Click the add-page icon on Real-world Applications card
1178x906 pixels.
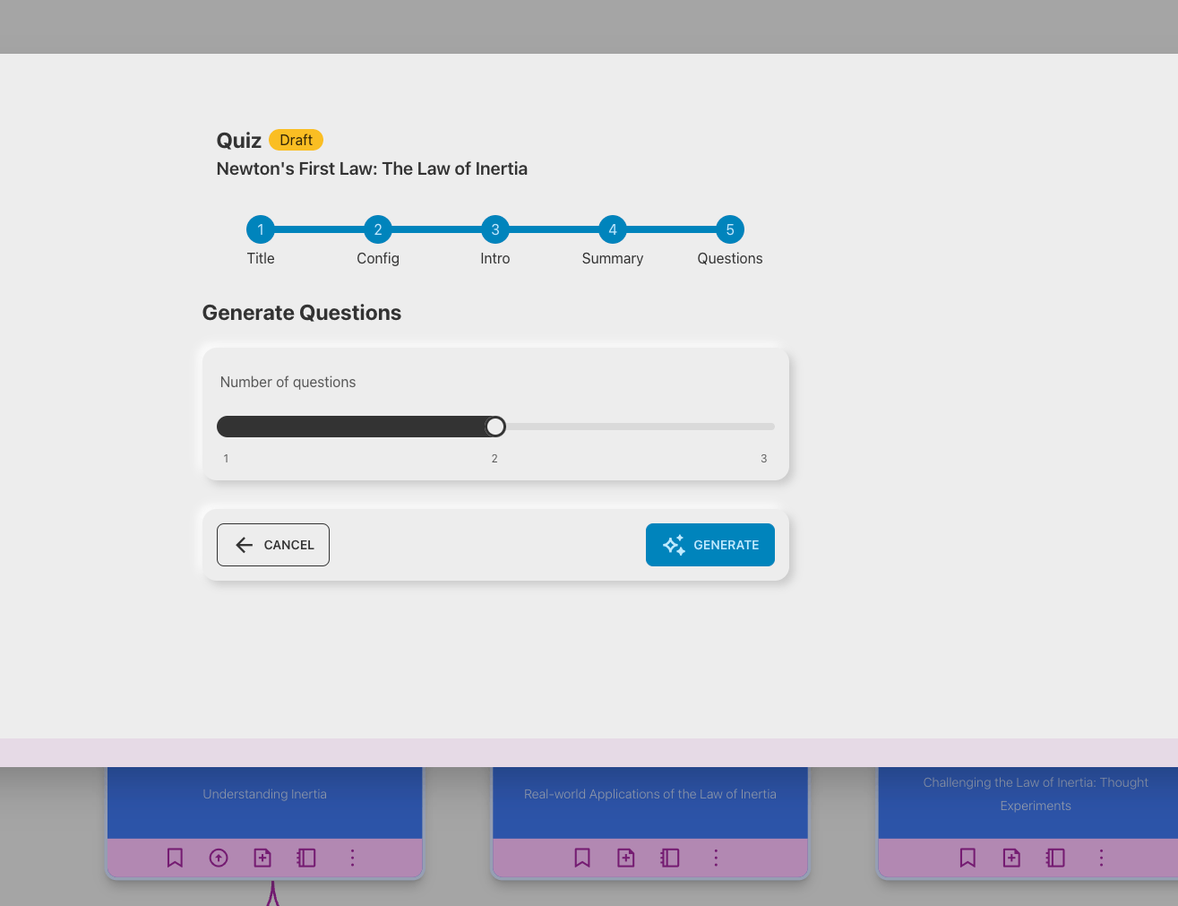pos(626,858)
